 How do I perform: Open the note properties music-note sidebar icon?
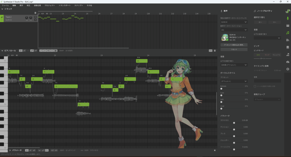pos(288,33)
